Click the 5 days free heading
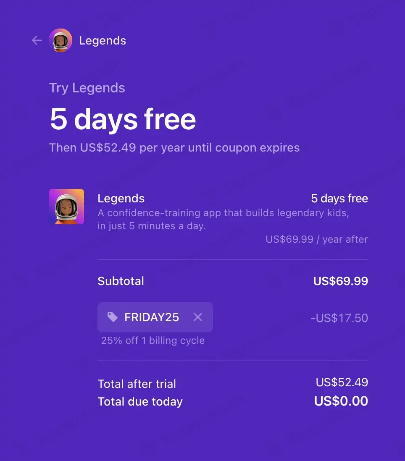Image resolution: width=405 pixels, height=461 pixels. [123, 119]
